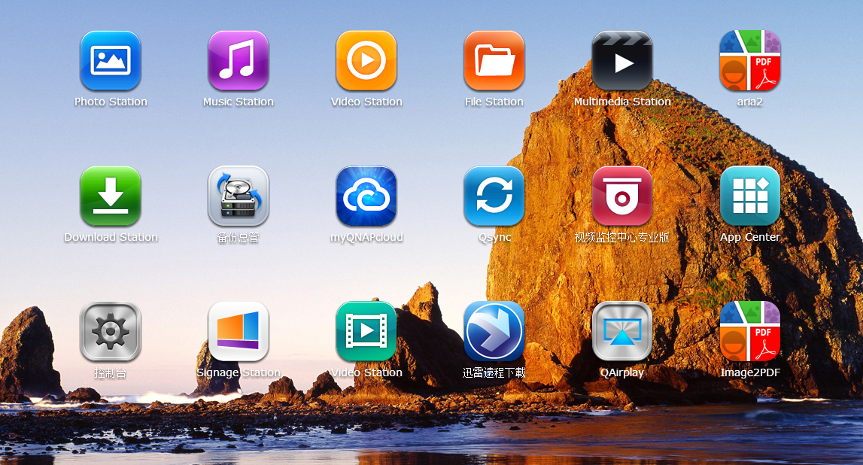Launch Music Station

click(239, 60)
